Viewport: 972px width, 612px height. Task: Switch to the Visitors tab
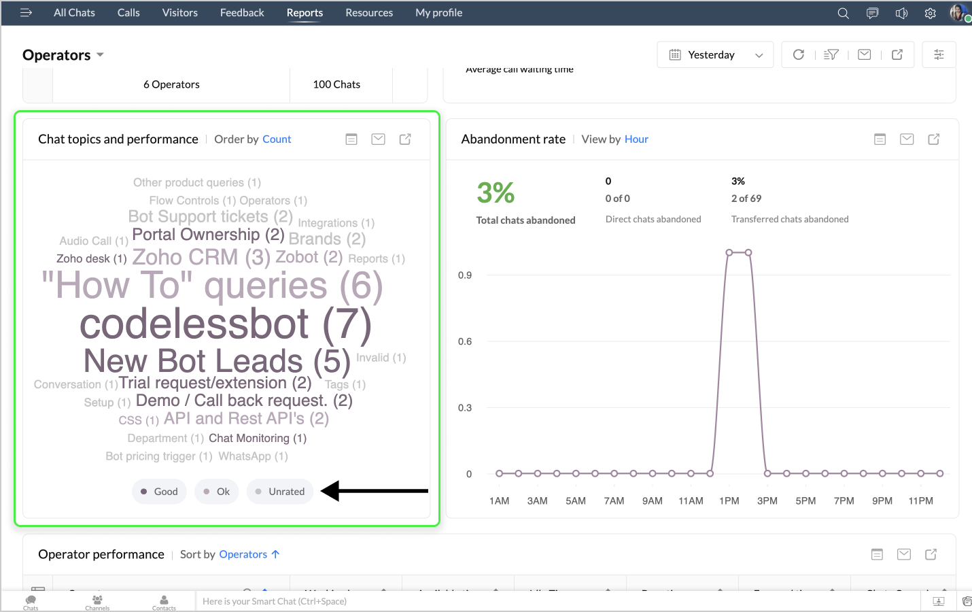coord(180,13)
